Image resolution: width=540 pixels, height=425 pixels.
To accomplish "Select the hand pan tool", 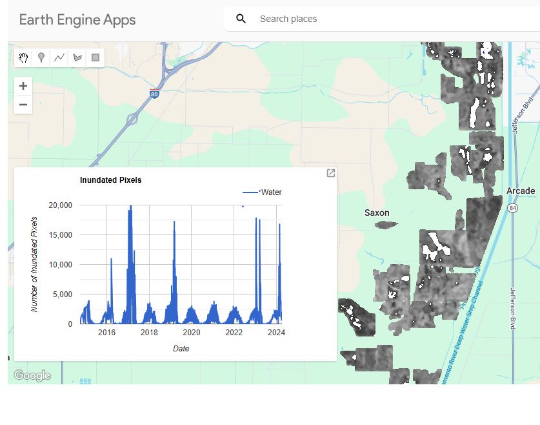I will (x=23, y=57).
